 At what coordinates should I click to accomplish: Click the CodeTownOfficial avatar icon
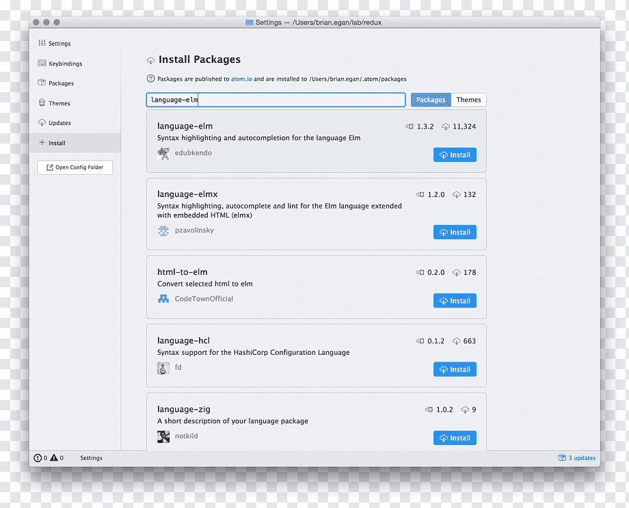pyautogui.click(x=163, y=299)
